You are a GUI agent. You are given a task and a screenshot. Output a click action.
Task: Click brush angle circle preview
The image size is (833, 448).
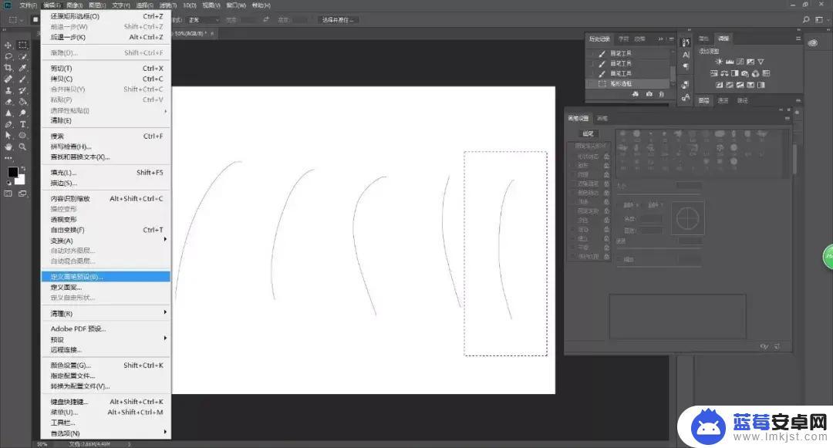687,218
